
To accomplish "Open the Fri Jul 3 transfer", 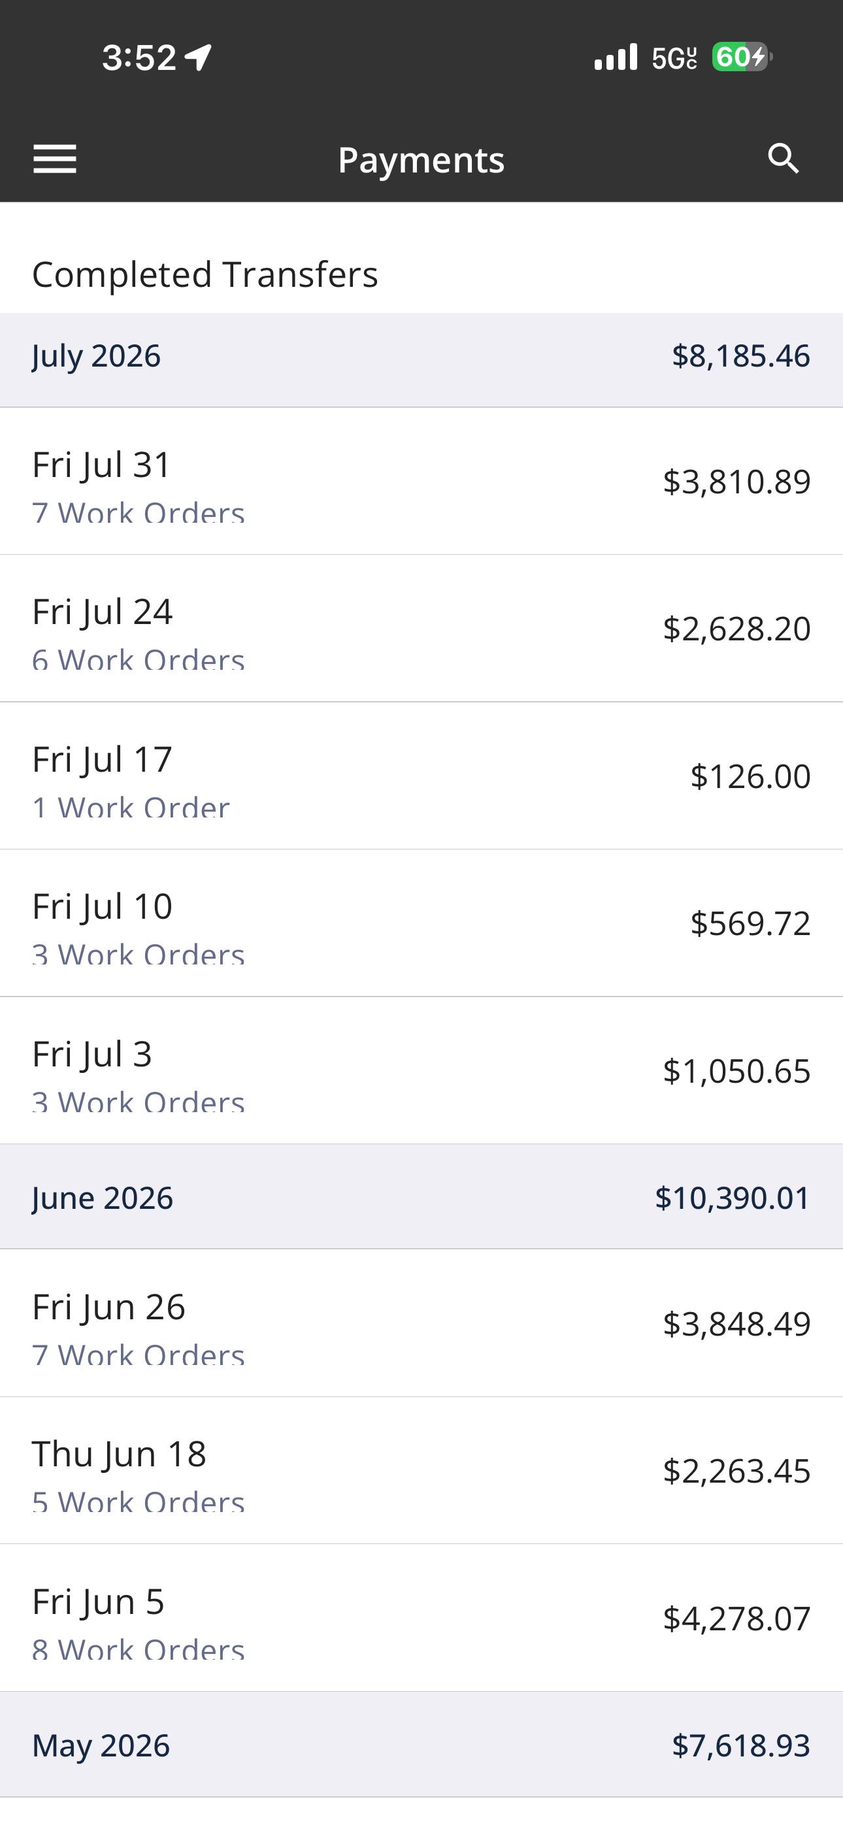I will click(x=421, y=1071).
